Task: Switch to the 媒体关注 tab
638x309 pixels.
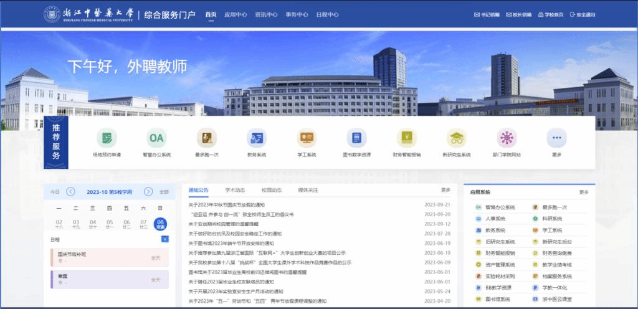Action: coord(308,190)
